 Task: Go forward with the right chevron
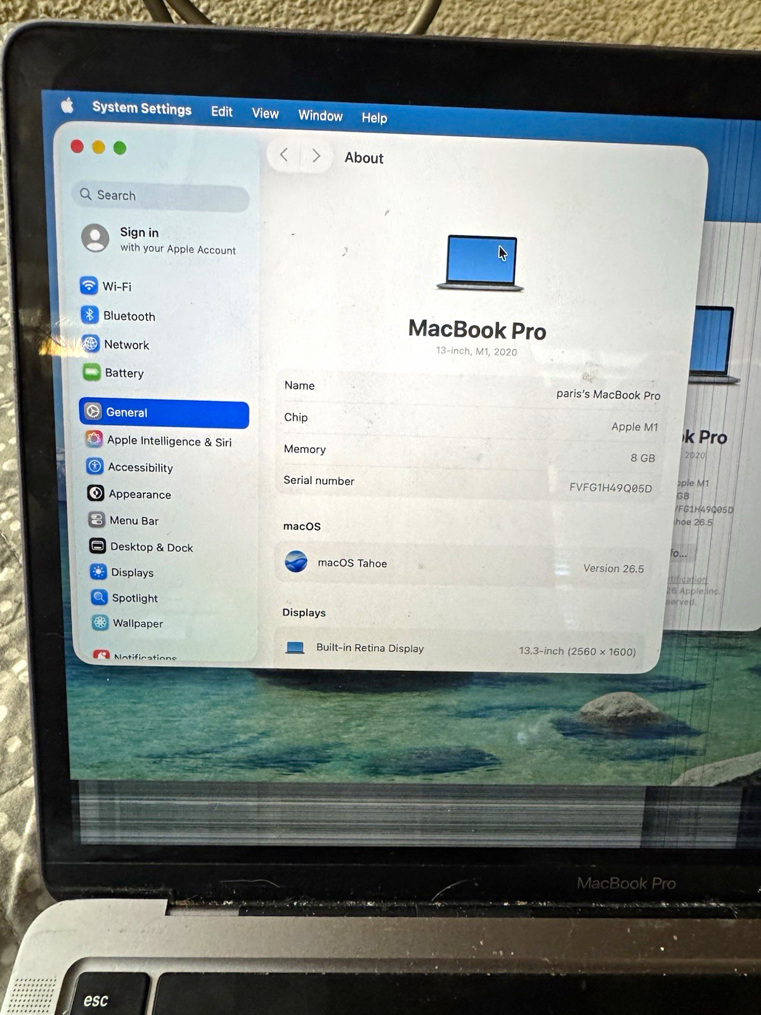click(x=316, y=156)
